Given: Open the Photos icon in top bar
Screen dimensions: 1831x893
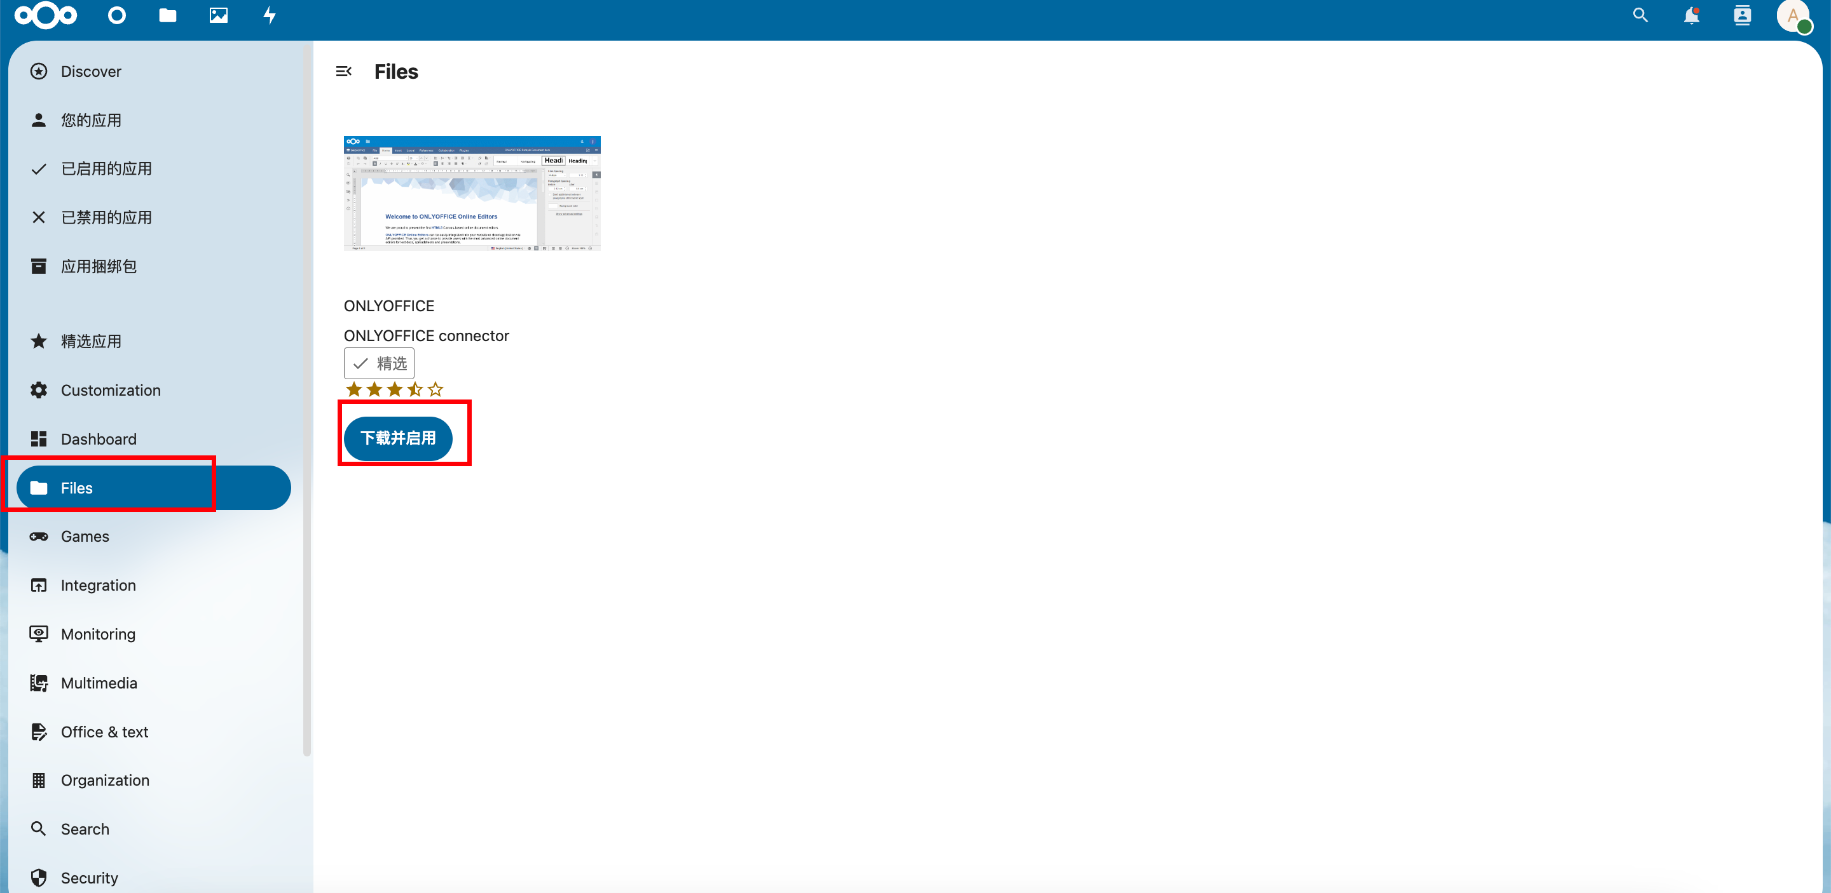Looking at the screenshot, I should pos(218,15).
